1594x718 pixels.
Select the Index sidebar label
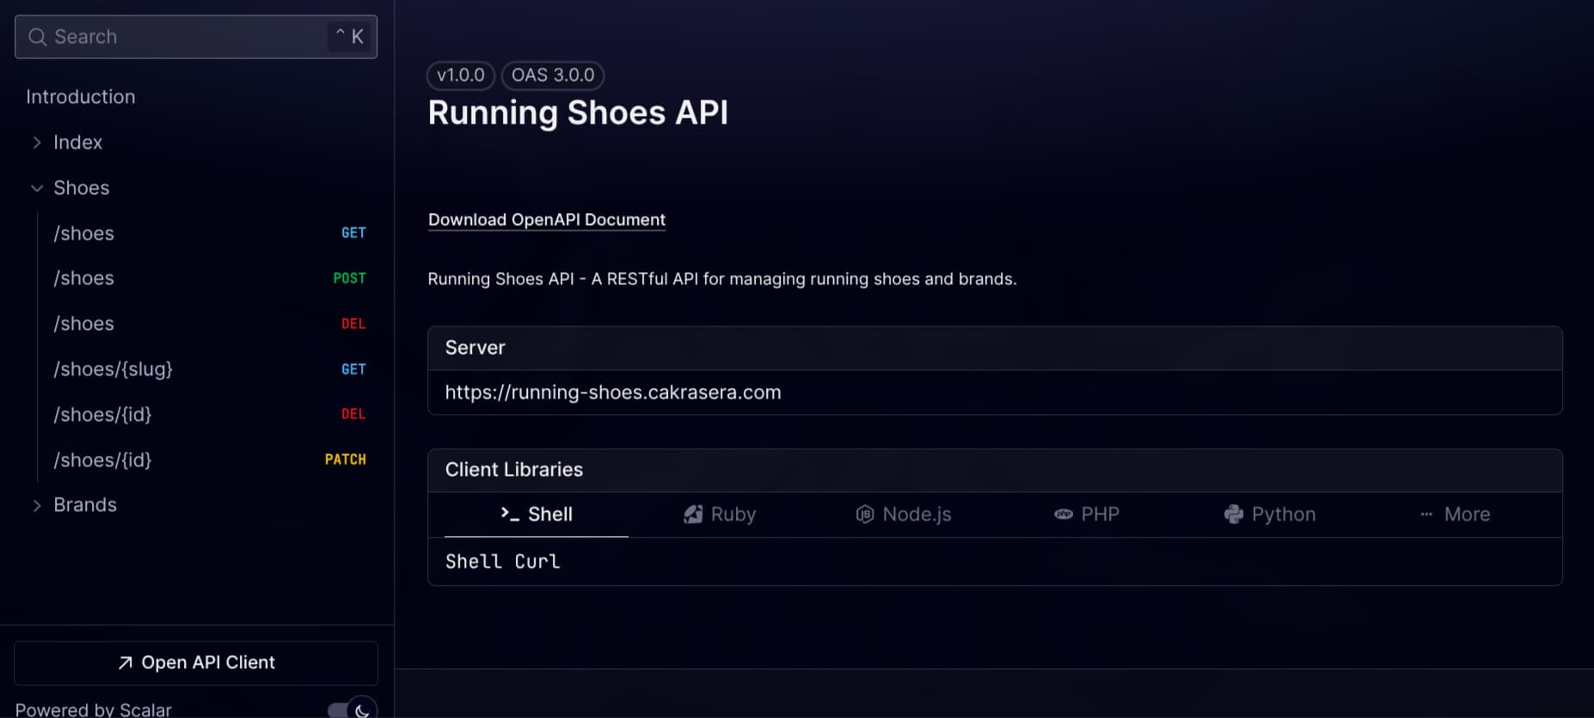coord(77,143)
